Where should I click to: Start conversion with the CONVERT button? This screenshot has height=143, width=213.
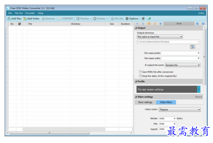pyautogui.click(x=65, y=18)
